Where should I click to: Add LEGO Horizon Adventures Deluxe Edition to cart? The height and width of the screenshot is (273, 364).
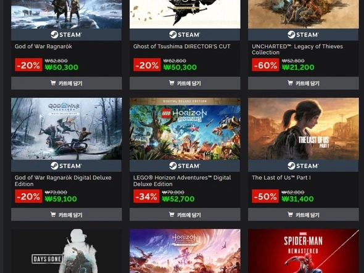185,214
